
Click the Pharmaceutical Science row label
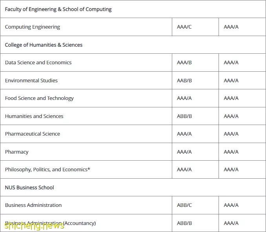point(33,134)
